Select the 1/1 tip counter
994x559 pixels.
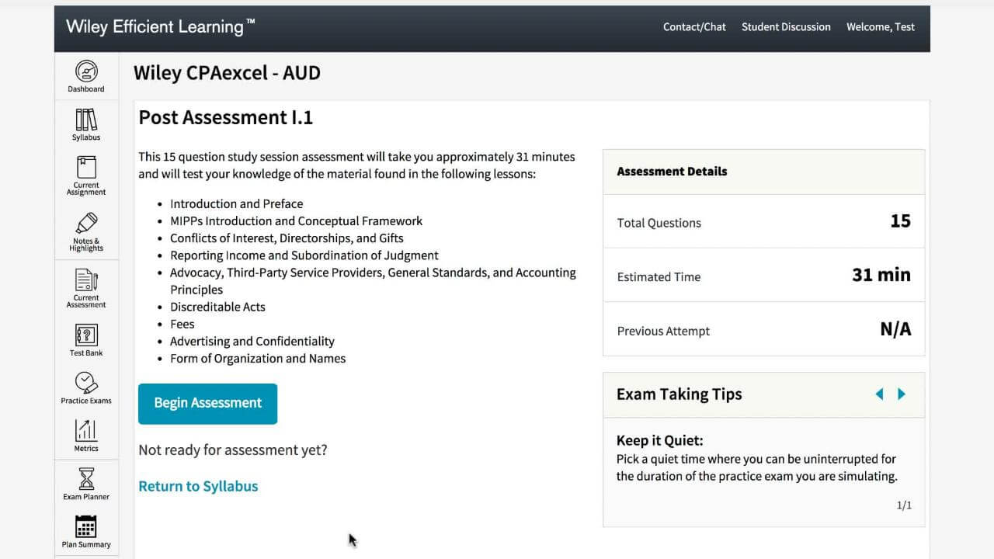tap(905, 505)
